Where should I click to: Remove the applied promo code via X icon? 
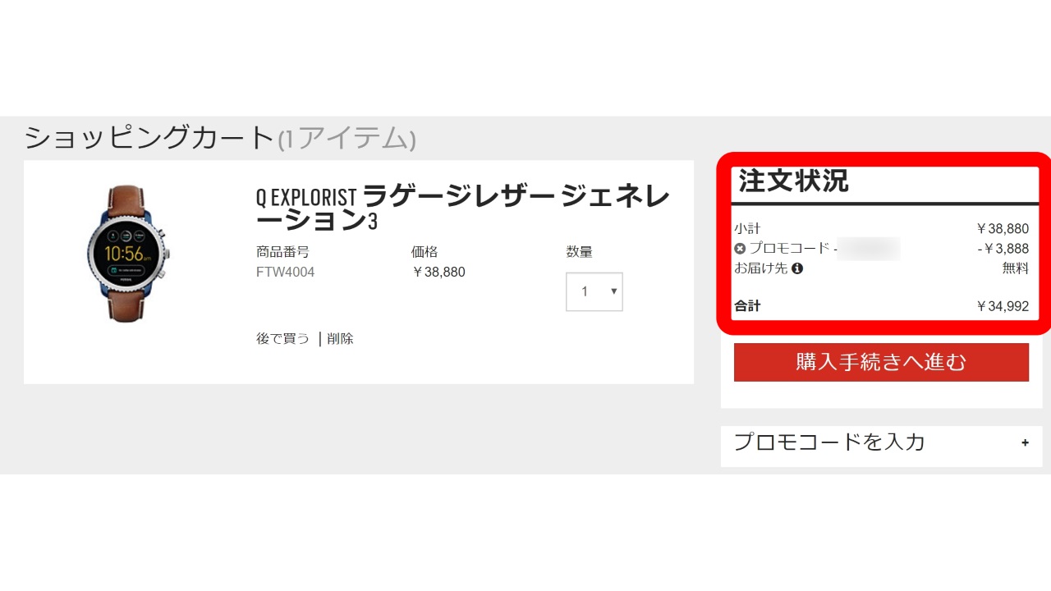[740, 248]
